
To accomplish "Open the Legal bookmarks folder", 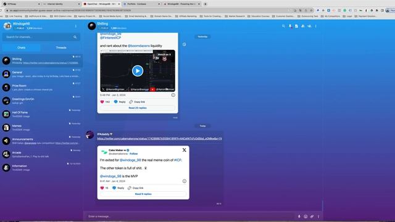I will [347, 16].
